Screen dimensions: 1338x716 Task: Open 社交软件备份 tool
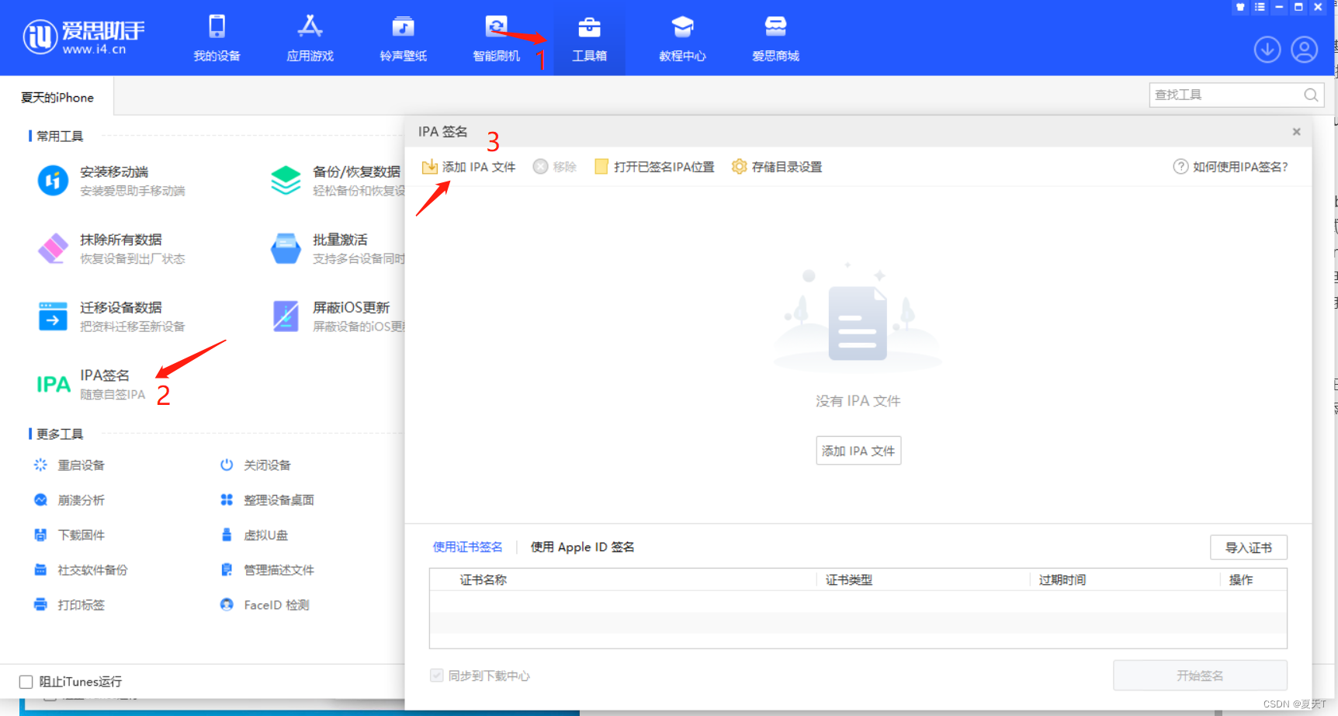click(x=81, y=569)
